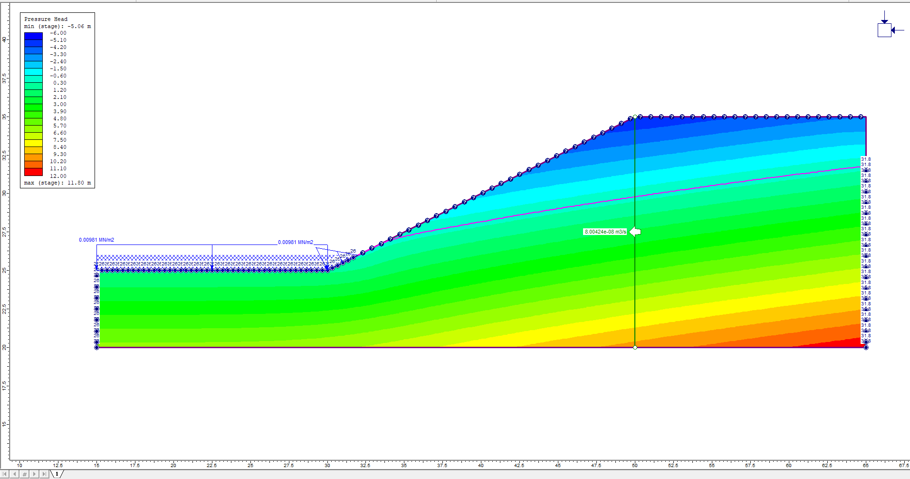Click the right 0.00981 MN/m2 load label
Viewport: 910px width, 479px height.
coord(296,242)
